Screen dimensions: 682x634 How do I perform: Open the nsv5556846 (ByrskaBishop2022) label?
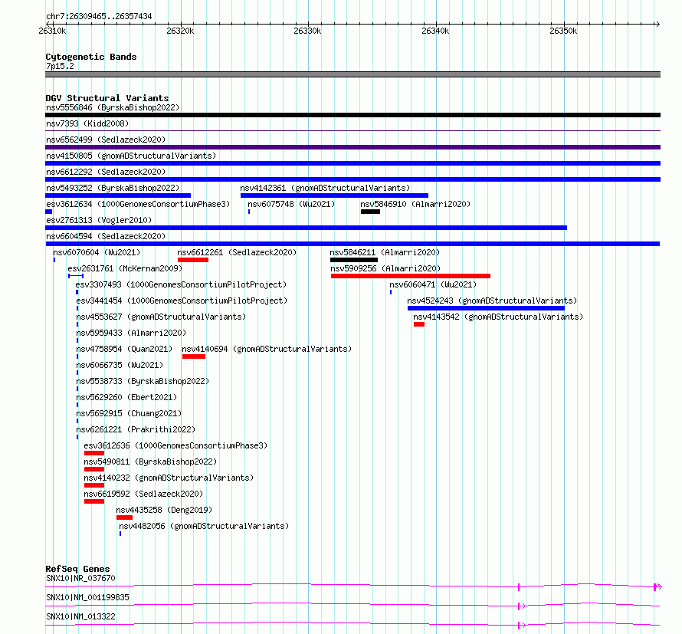[113, 107]
